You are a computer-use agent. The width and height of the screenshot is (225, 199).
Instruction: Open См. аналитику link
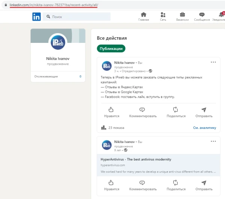(204, 128)
